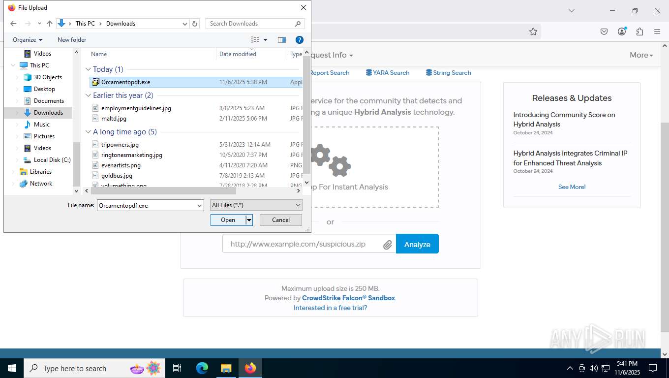Viewport: 669px width, 378px height.
Task: Click Firefox taskbar icon
Action: [x=250, y=368]
